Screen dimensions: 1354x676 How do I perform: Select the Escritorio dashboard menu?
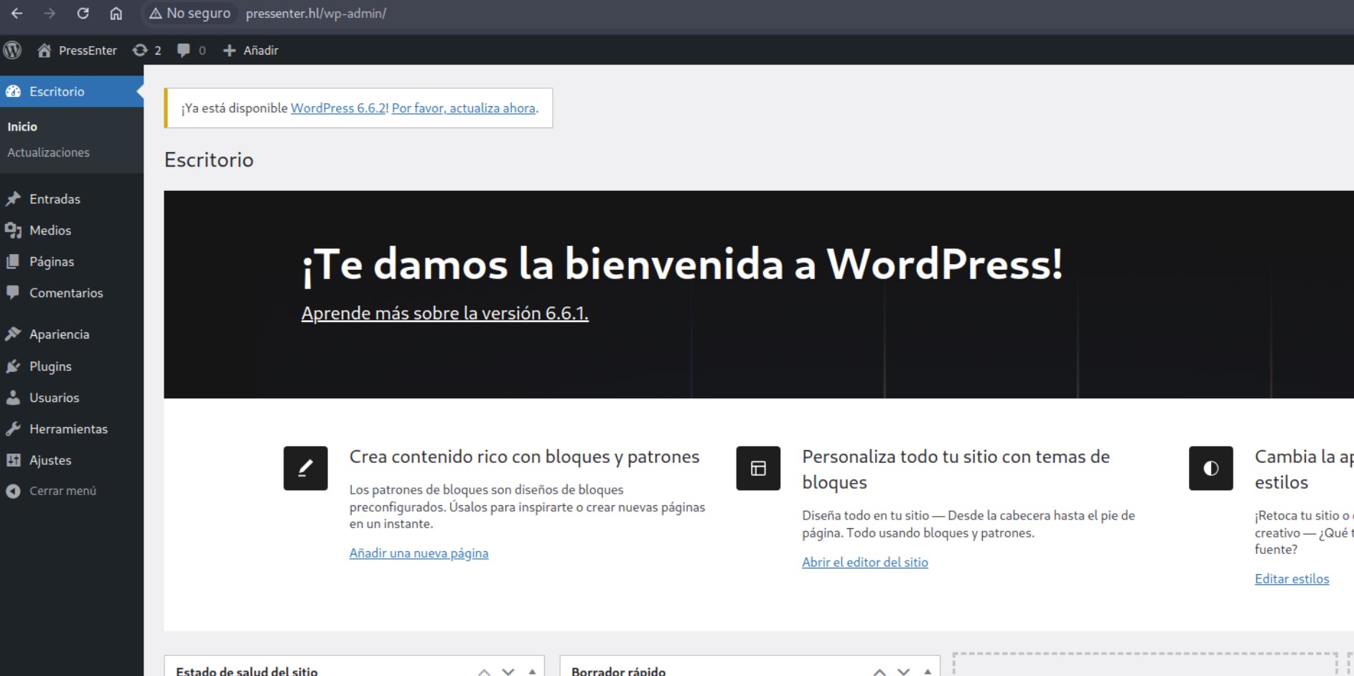click(x=72, y=91)
